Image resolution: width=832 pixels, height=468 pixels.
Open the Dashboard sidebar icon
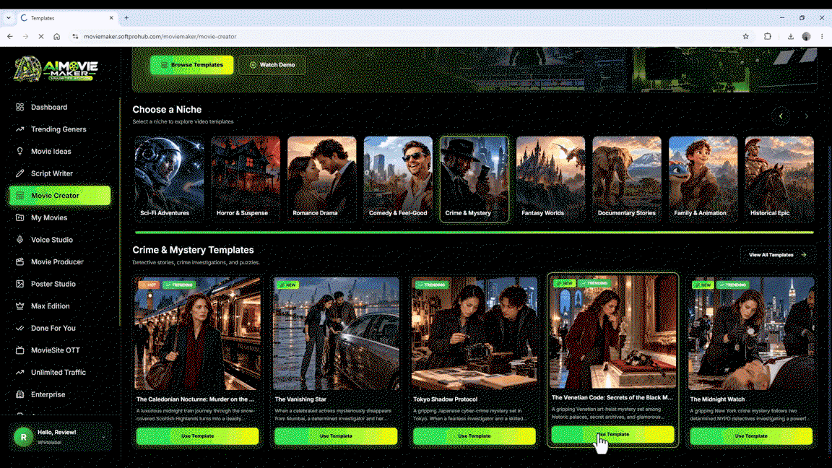[19, 107]
